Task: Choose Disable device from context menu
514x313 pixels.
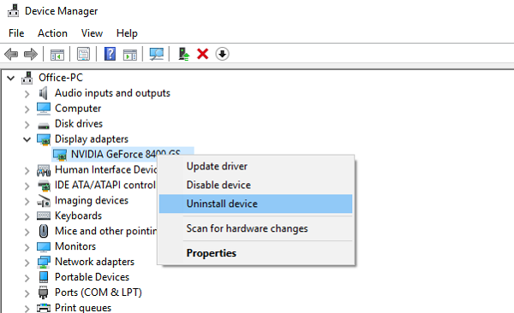Action: tap(255, 185)
